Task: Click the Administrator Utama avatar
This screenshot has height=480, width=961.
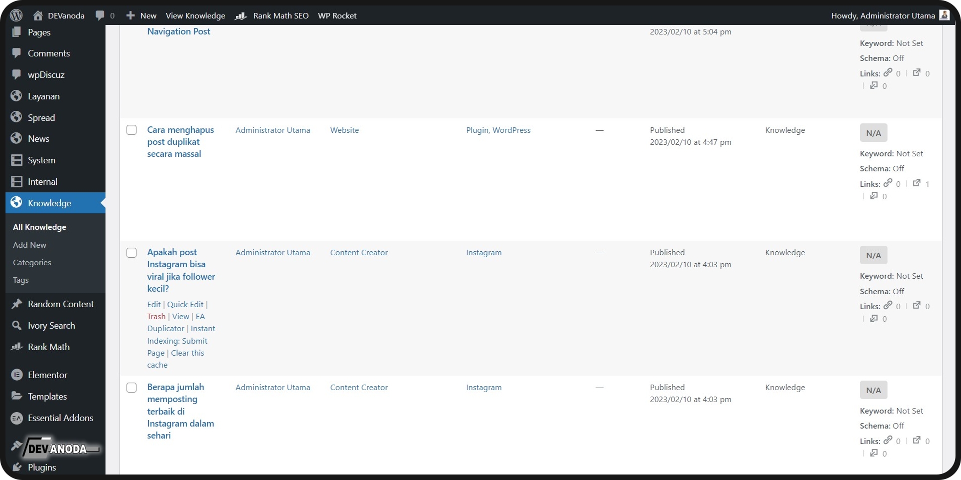Action: [944, 15]
